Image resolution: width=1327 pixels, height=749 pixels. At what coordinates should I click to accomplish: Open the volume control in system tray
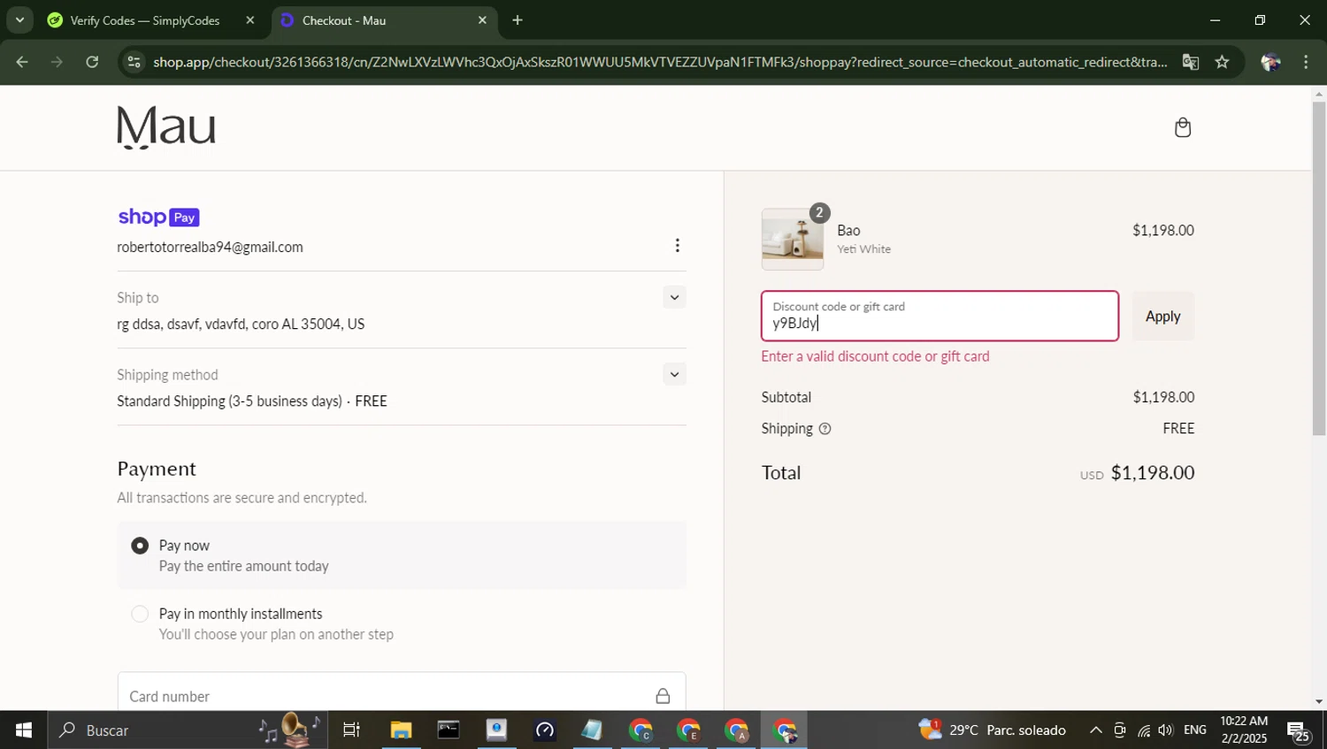pos(1166,730)
